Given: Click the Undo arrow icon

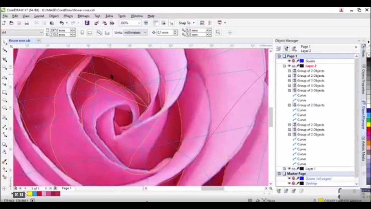Looking at the screenshot, I should (x=61, y=23).
